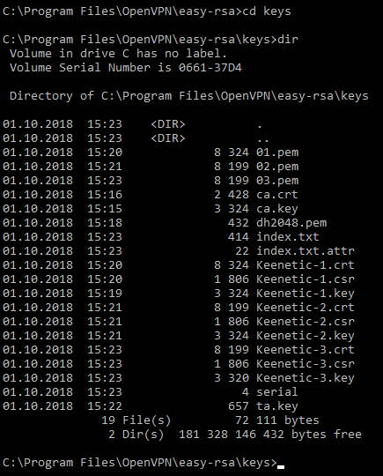Click the date 01.10.2018 on ta.key row
This screenshot has height=476, width=383.
pos(38,406)
